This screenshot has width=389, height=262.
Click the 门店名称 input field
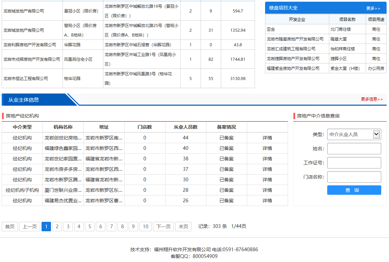[354, 177]
